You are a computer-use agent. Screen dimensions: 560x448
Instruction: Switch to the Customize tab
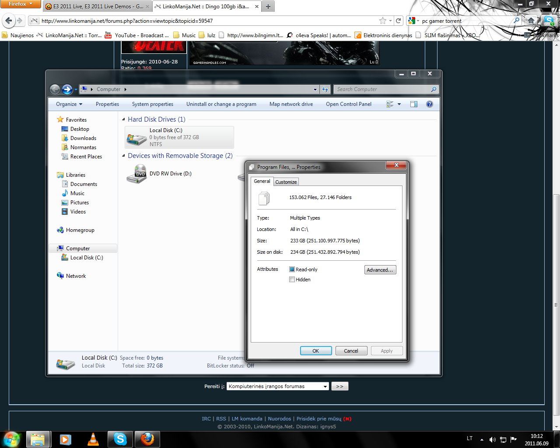pos(286,182)
